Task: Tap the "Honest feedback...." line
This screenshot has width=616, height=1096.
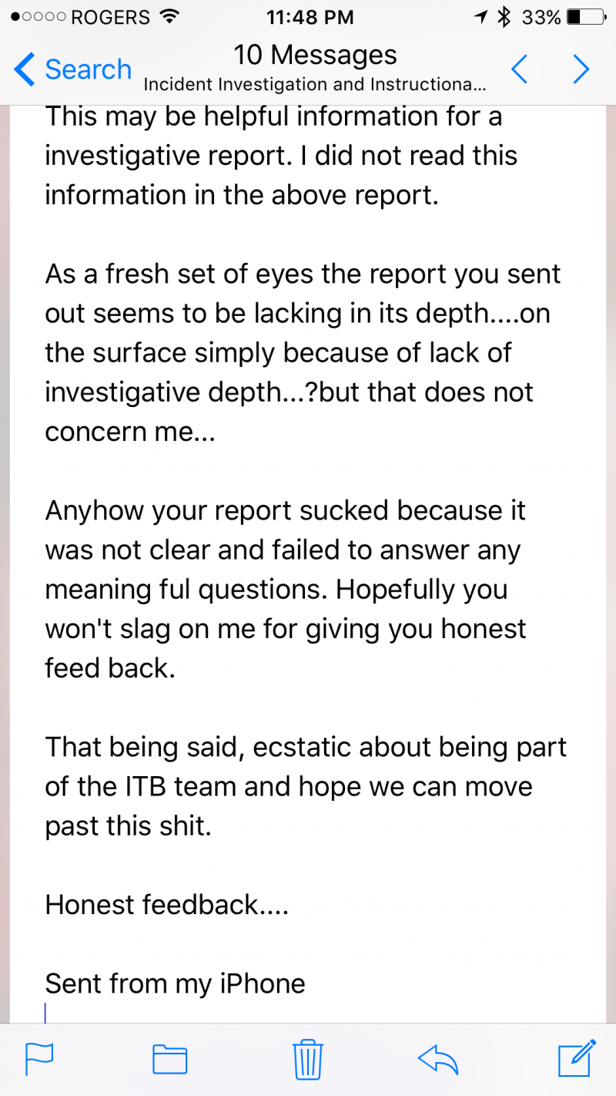Action: click(167, 904)
